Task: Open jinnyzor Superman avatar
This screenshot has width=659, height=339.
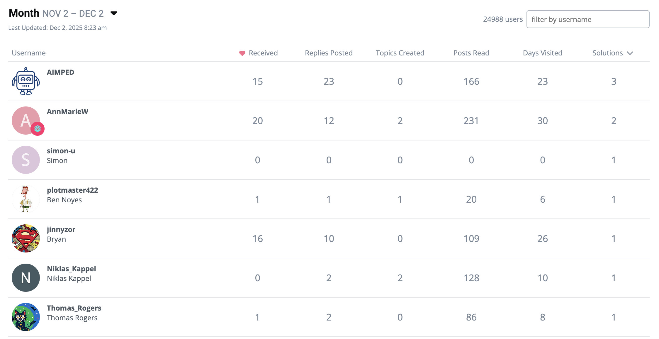Action: (x=26, y=238)
